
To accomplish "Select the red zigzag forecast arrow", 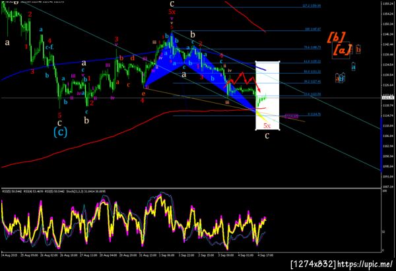I will tap(242, 82).
